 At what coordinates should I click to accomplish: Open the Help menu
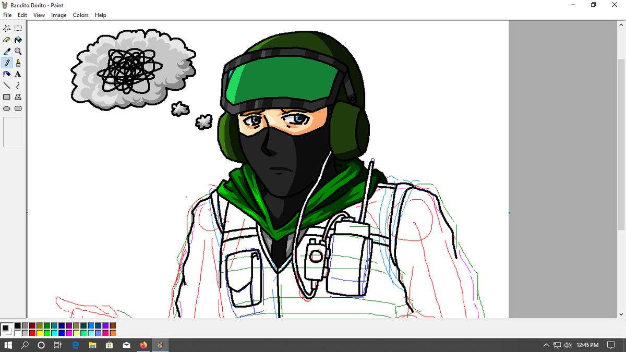100,15
